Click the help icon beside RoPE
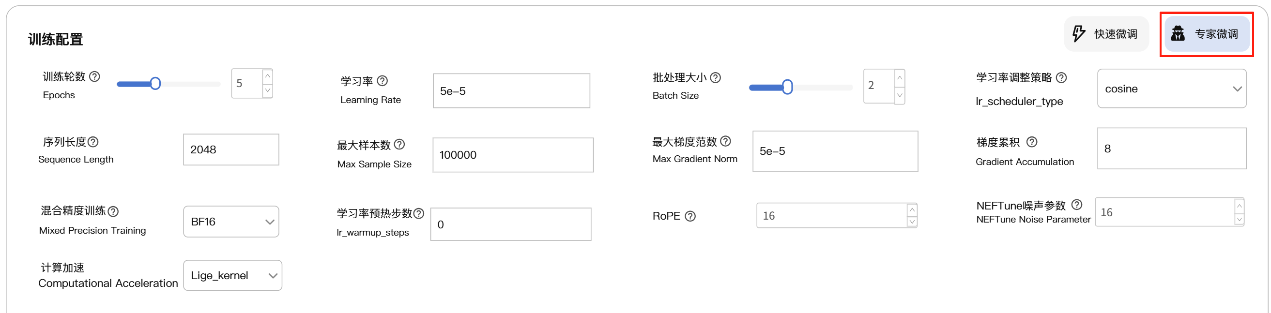The image size is (1271, 313). 690,216
